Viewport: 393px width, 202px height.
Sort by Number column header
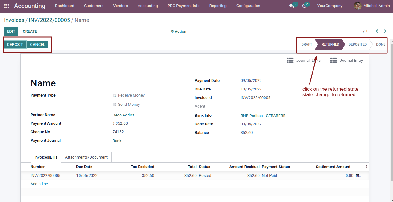click(38, 167)
